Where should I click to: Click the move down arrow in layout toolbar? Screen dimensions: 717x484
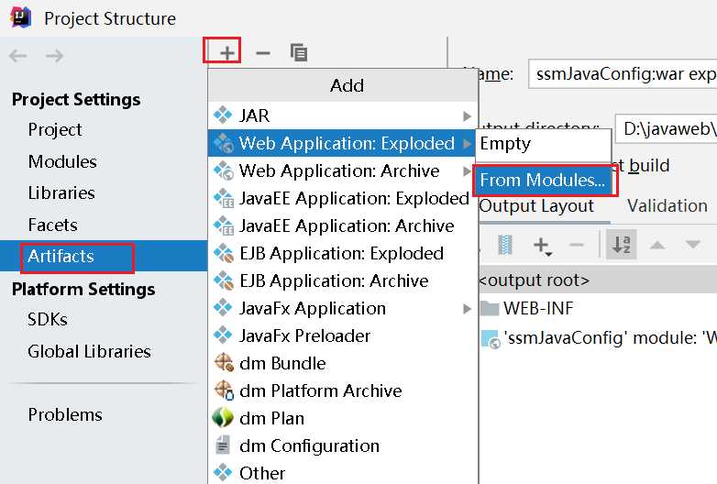click(693, 245)
